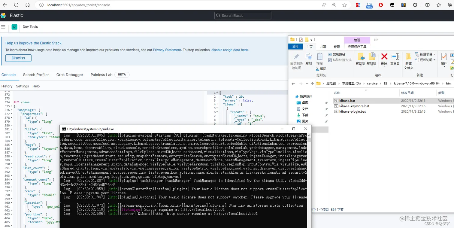
Task: Click the 重命名 (Rename) icon in Explorer
Action: point(395,56)
